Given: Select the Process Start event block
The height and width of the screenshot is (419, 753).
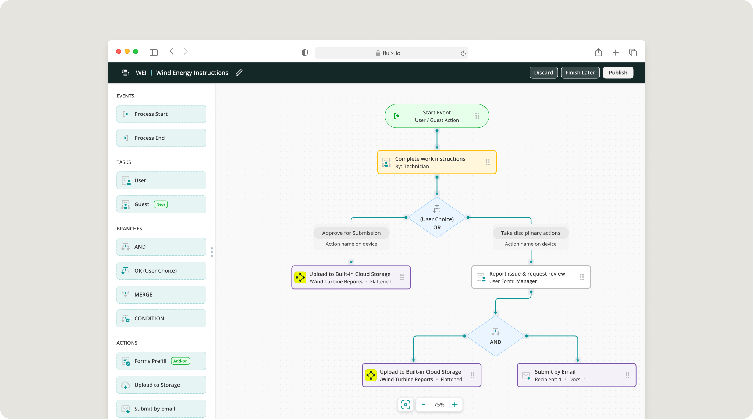Looking at the screenshot, I should click(161, 114).
